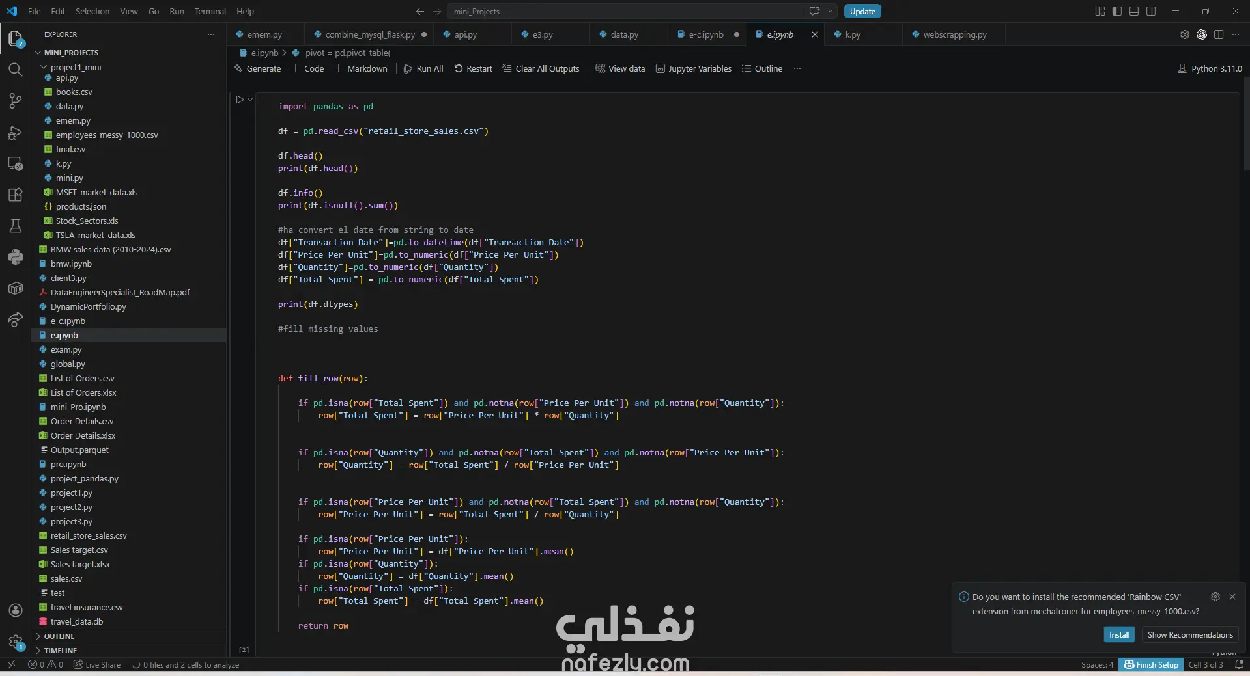Screen dimensions: 1250x676
Task: Open the Live Share activity bar view
Action: (x=16, y=319)
